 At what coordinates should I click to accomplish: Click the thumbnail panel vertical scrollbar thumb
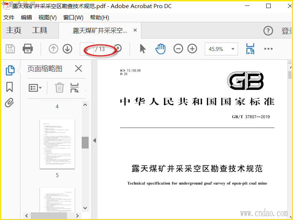click(x=85, y=143)
